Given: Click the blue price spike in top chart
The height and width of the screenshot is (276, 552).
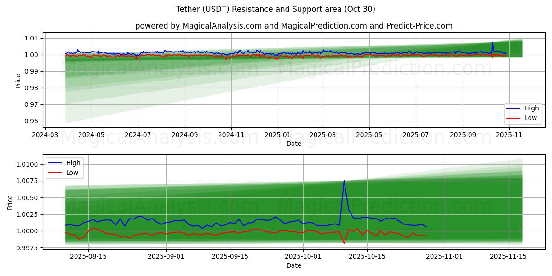Looking at the screenshot, I should pyautogui.click(x=492, y=43).
